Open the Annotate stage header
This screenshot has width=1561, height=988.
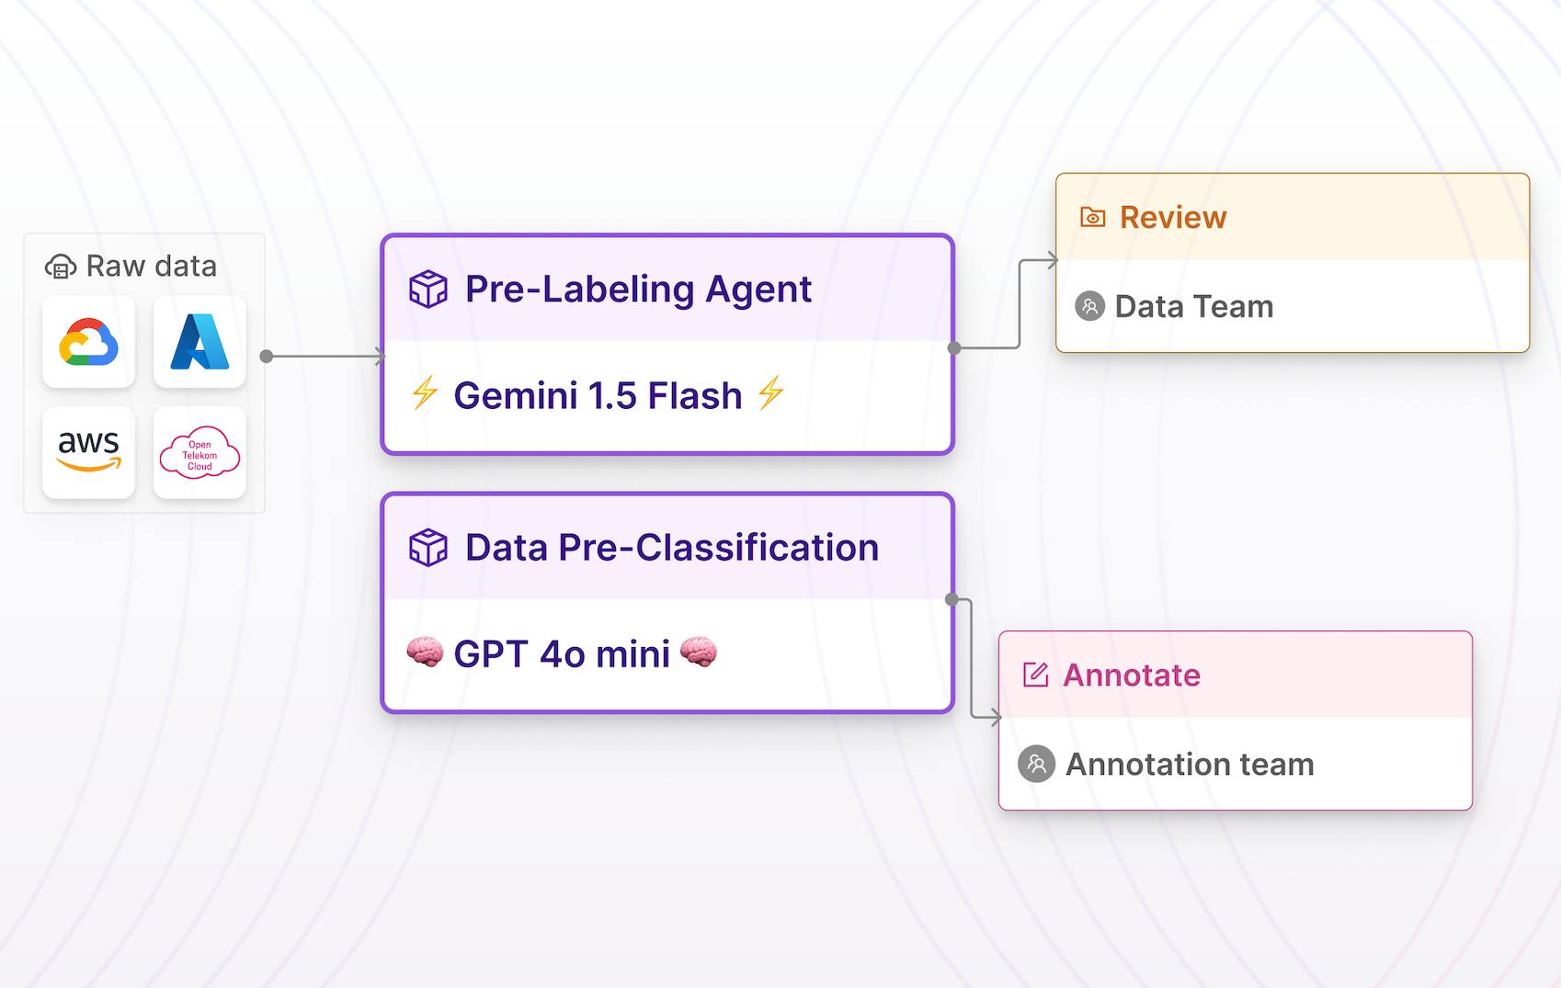(x=1235, y=676)
